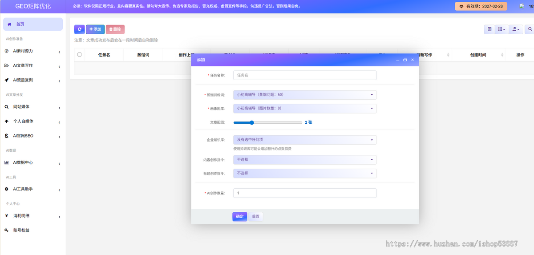Click the up-arrow icon beside 个人自媒体
This screenshot has width=534, height=255.
pyautogui.click(x=7, y=121)
